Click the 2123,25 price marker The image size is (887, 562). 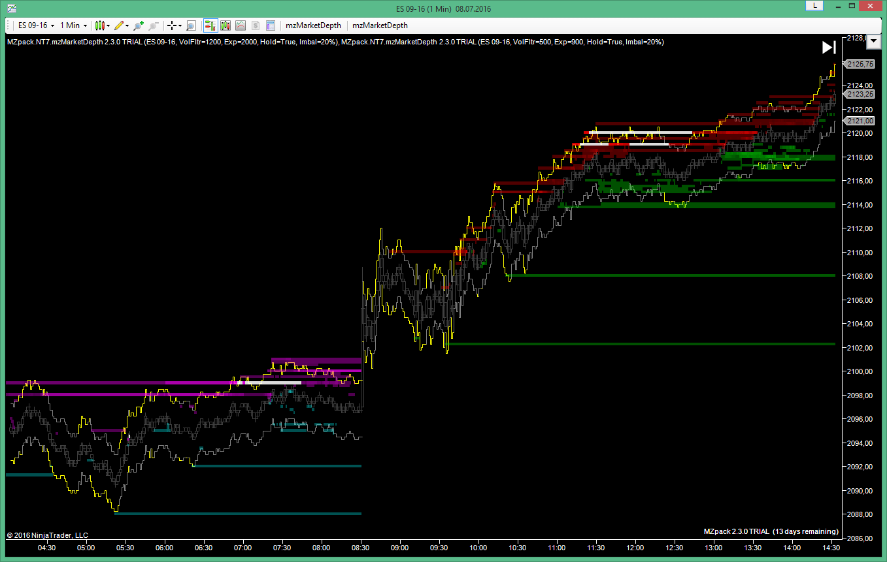860,94
